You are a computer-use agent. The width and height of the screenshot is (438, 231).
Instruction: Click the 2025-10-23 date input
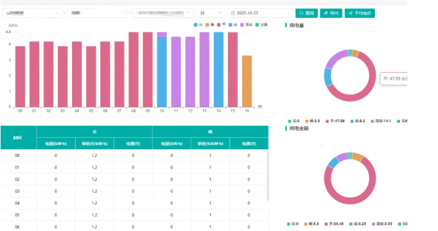[260, 13]
